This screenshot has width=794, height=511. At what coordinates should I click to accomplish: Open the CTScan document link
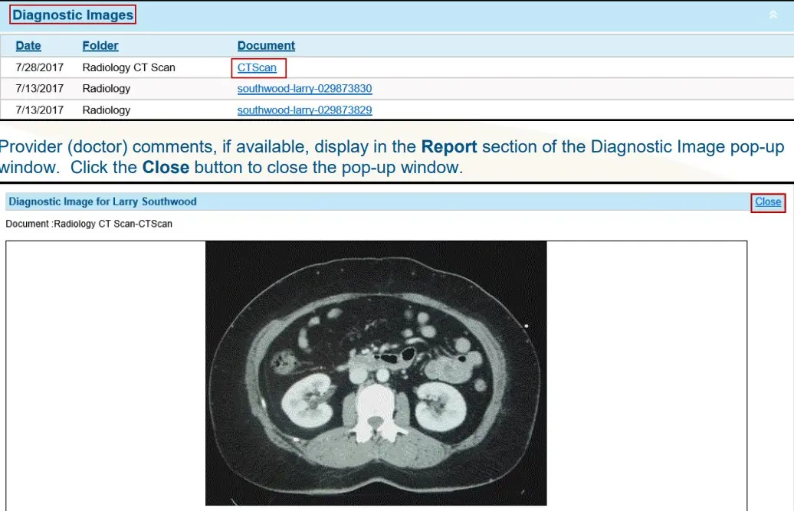coord(257,67)
